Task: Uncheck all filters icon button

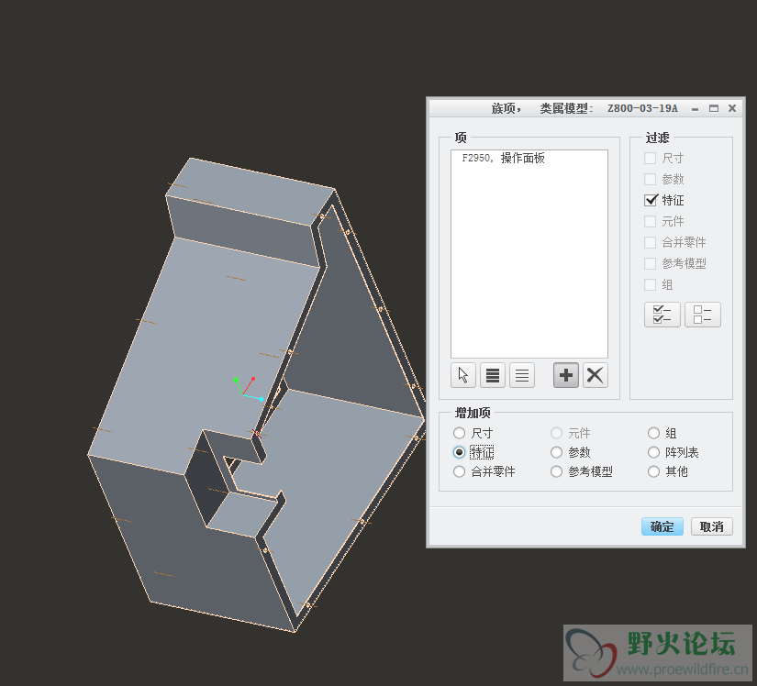Action: pos(703,315)
